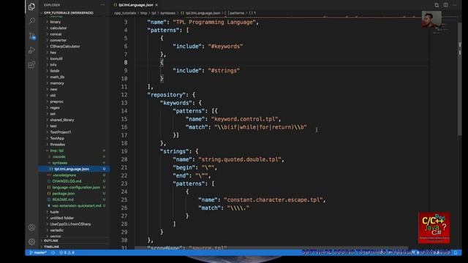
Task: Expand the TextApp folder
Action: tap(57, 138)
